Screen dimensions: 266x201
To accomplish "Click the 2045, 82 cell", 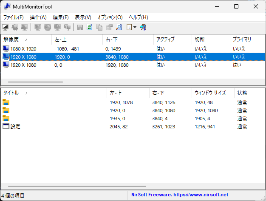I will [119, 127].
